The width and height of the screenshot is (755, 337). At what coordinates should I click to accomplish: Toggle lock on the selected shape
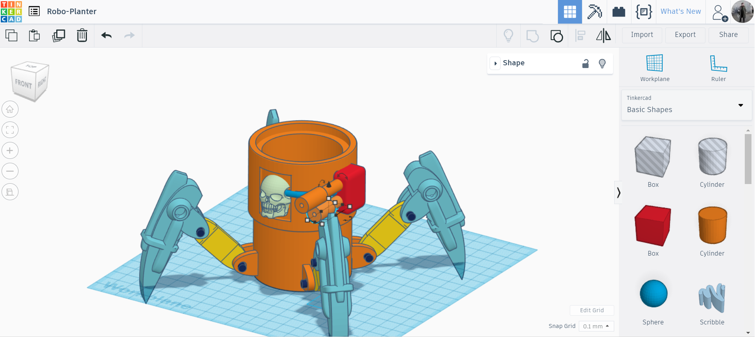(586, 63)
